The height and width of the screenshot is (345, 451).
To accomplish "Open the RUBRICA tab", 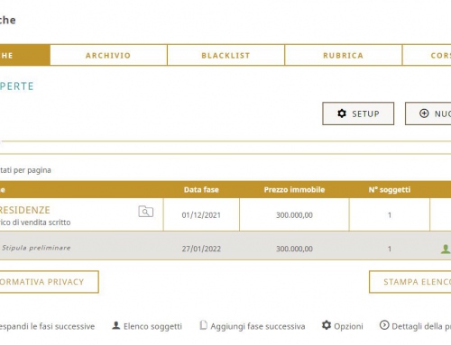I will coord(343,55).
